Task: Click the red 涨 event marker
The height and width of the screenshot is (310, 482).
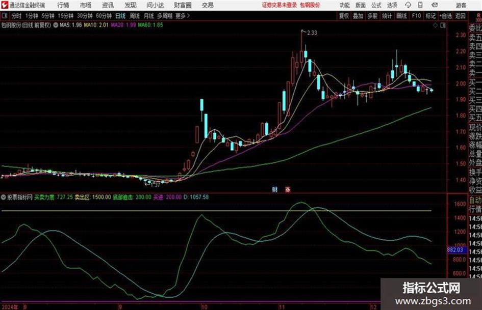Action: click(288, 190)
